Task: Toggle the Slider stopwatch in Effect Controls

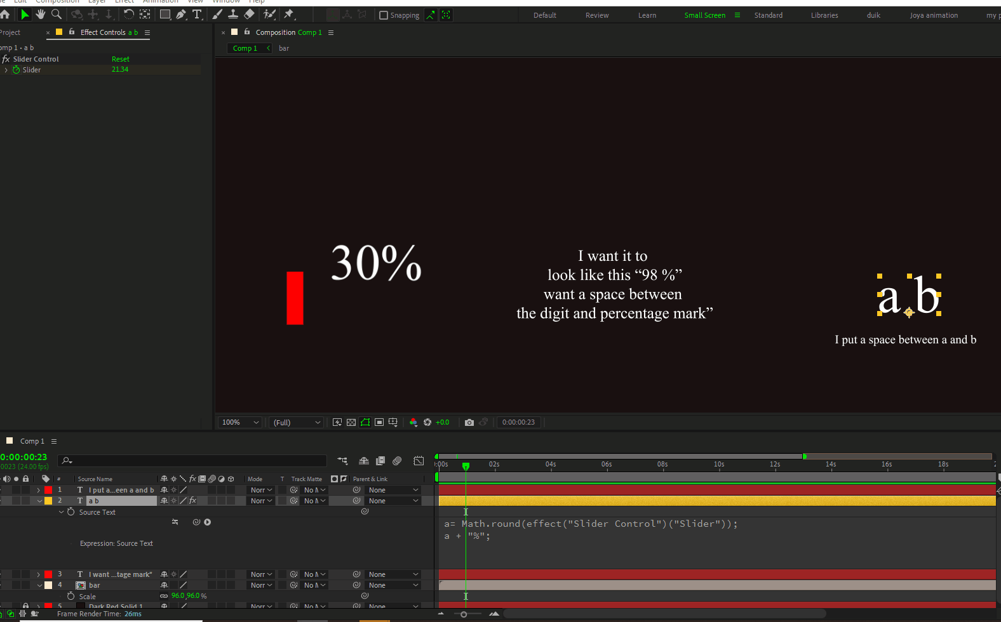Action: click(17, 70)
